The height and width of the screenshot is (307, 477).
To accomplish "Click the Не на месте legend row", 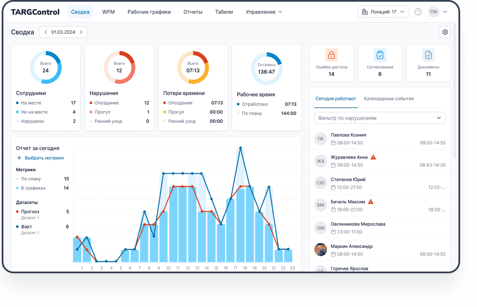I will coord(46,112).
